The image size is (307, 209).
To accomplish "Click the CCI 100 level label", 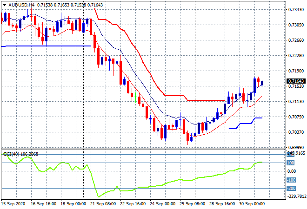I will point(290,163).
